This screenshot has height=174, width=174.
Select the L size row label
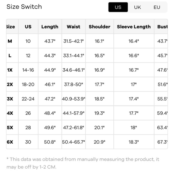click(10, 55)
